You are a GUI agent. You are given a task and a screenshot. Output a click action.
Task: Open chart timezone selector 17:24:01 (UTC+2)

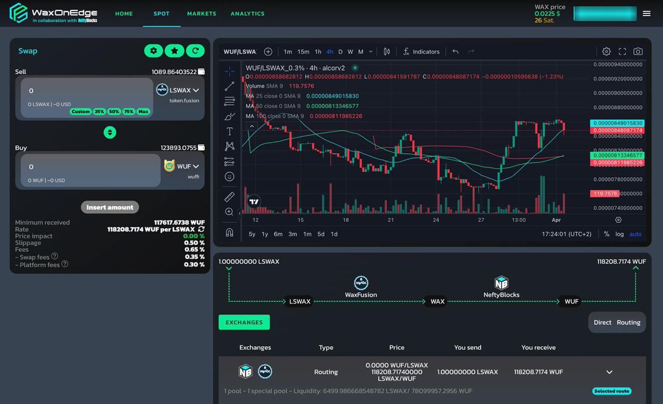pyautogui.click(x=567, y=234)
